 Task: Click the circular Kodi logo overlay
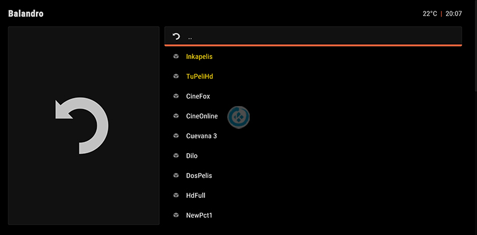click(239, 117)
